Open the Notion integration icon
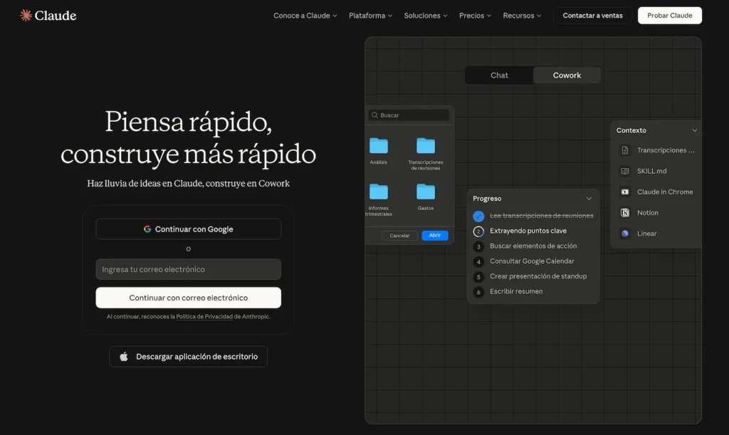Screen dimensions: 729x435 pyautogui.click(x=626, y=212)
